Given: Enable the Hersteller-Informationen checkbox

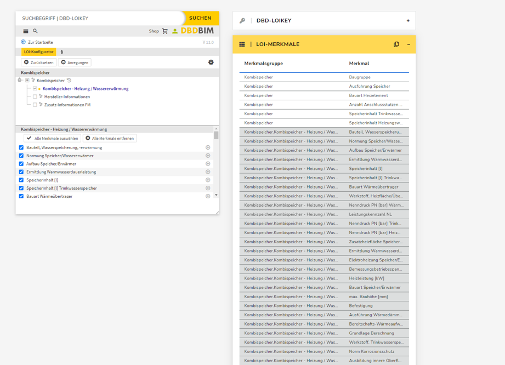Looking at the screenshot, I should coord(35,96).
